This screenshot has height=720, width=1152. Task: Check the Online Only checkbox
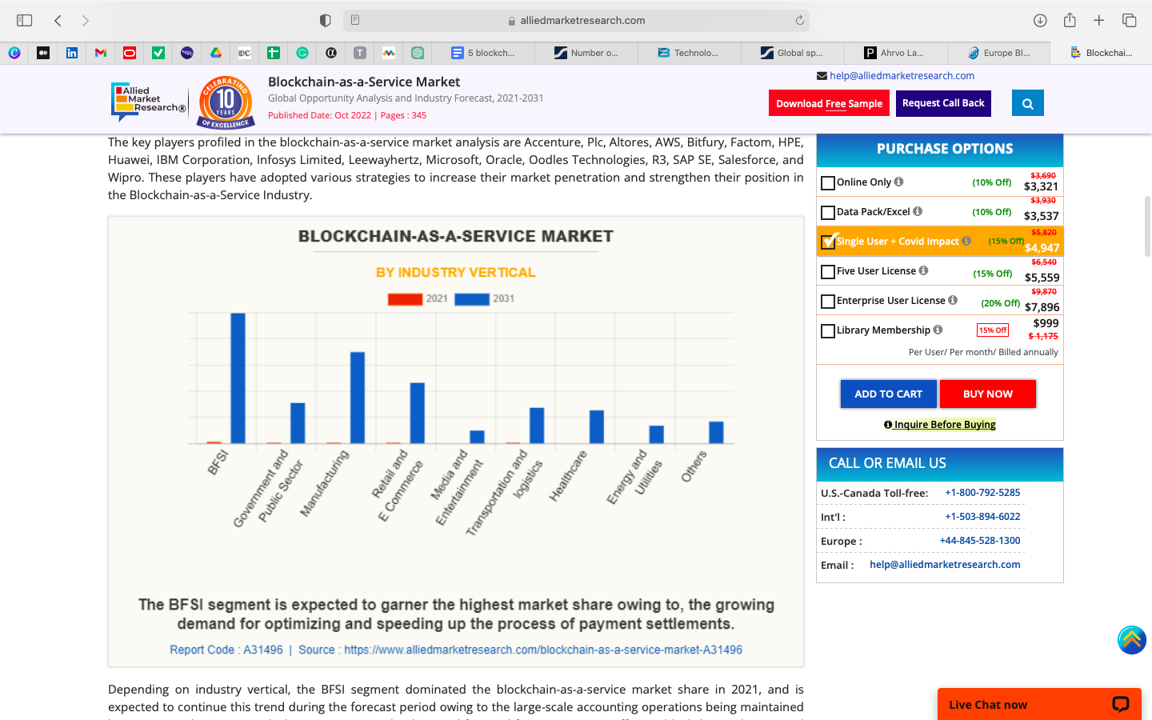(x=828, y=183)
